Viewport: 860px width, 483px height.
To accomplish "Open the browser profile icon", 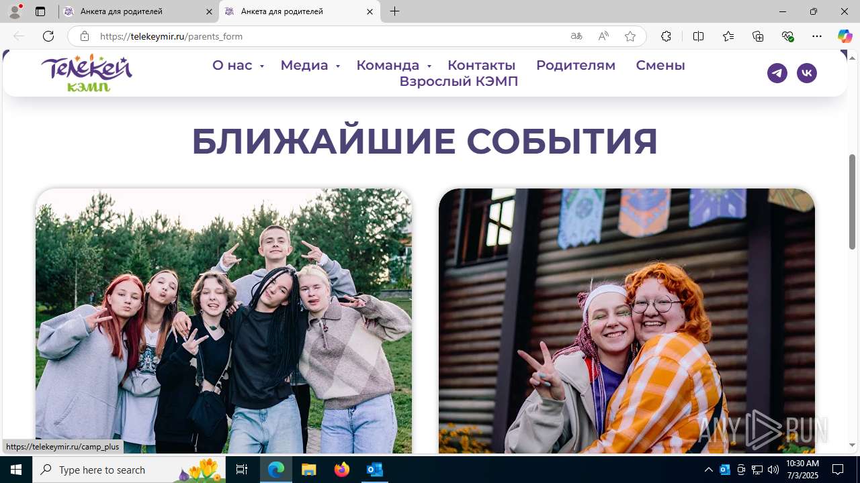I will coord(15,11).
